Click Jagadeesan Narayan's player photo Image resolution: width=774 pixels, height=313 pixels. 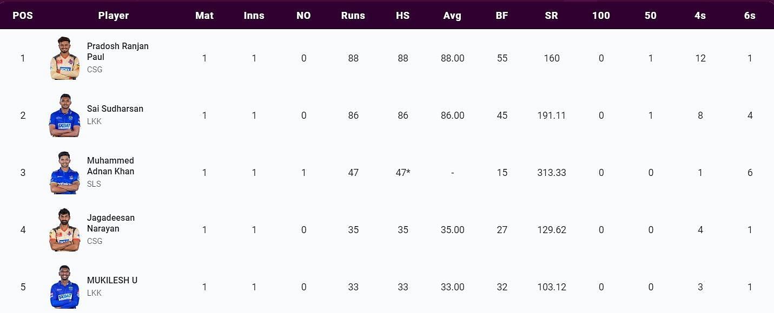point(64,230)
